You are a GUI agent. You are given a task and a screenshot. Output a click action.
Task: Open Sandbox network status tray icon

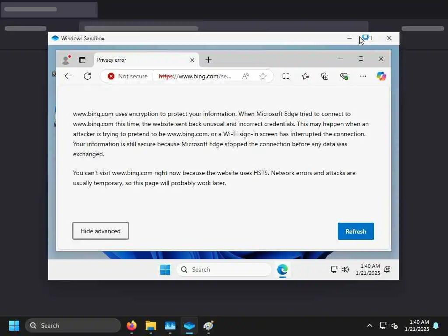[x=334, y=269]
